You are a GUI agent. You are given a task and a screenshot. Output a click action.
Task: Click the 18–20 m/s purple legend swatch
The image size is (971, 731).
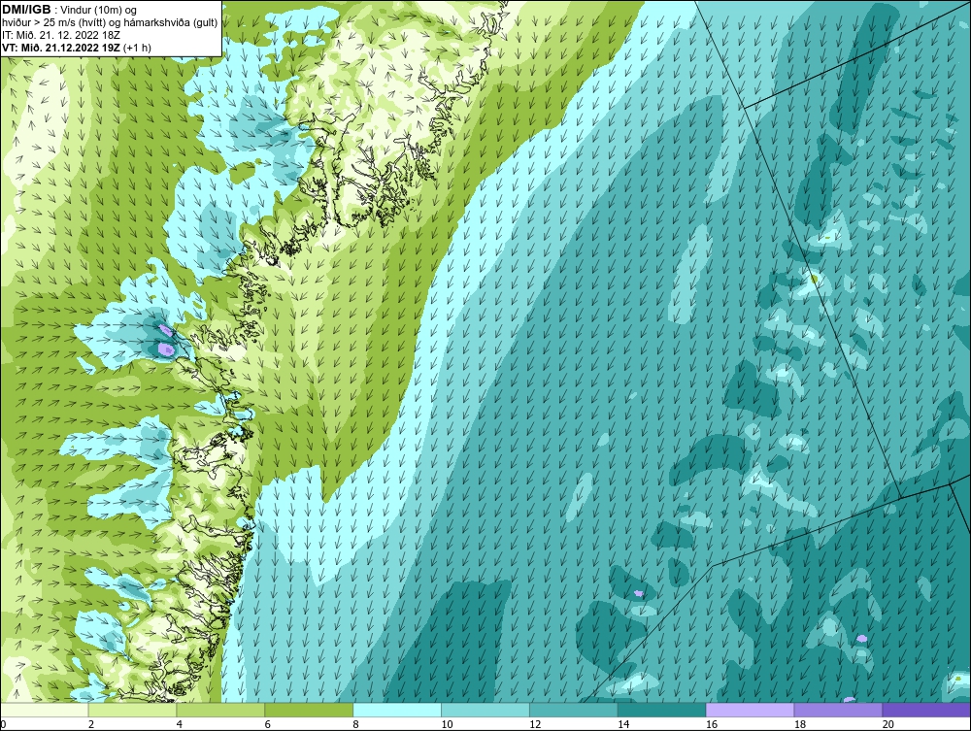[x=839, y=710]
